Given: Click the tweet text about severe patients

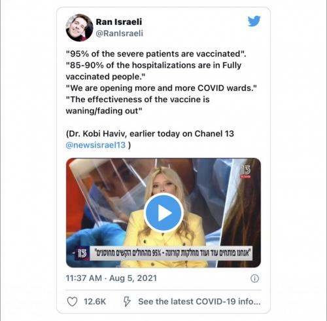Looking at the screenshot, I should 156,54.
